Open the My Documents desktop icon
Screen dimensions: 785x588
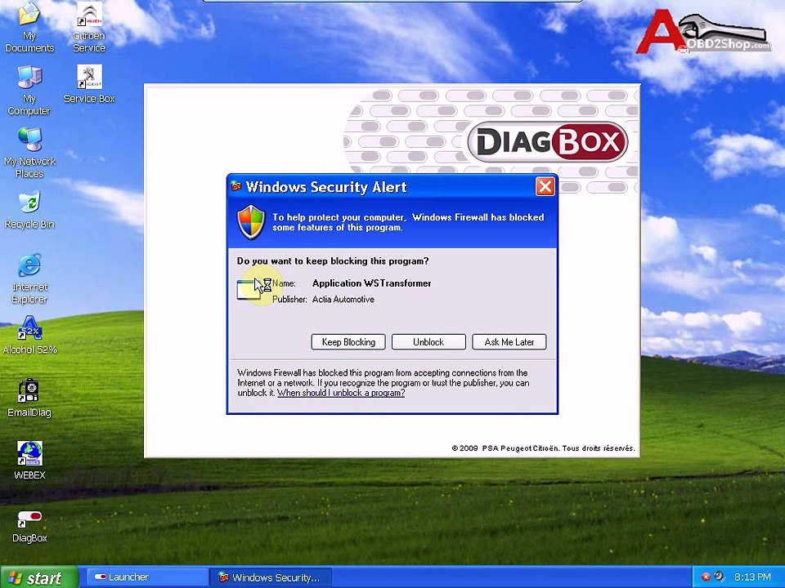click(29, 27)
